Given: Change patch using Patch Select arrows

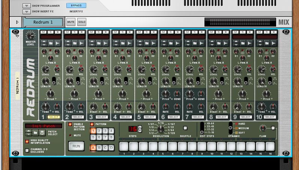Looking at the screenshot, I should (29, 133).
